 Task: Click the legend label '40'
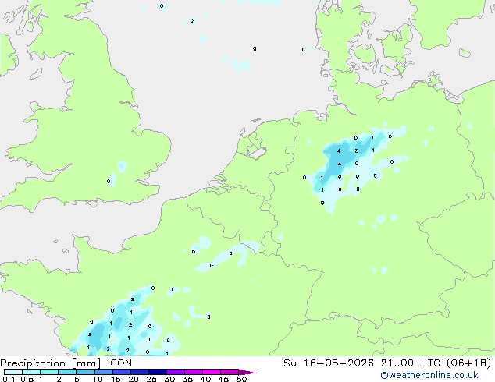[x=205, y=379]
